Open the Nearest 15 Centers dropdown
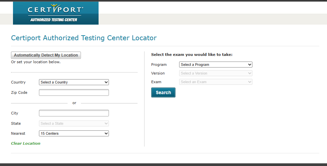327x166 pixels. click(x=74, y=133)
